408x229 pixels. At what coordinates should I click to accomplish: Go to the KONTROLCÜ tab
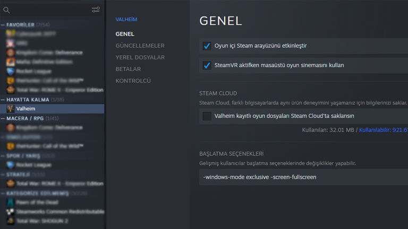133,81
